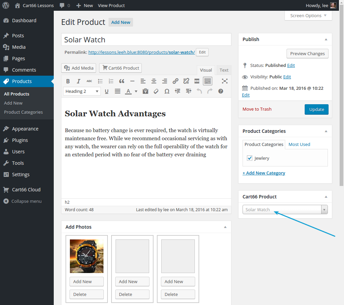Decrease indent of paragraph
Screen dimensions: 344x305
[177, 91]
